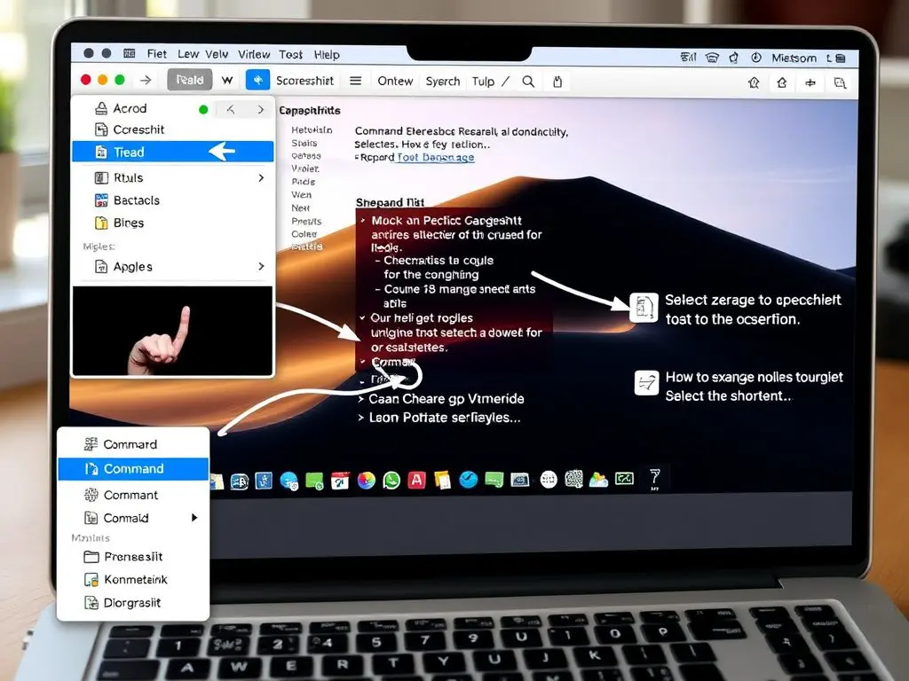Select the Diorgrasiit document icon
Viewport: 909px width, 681px height.
pyautogui.click(x=92, y=601)
